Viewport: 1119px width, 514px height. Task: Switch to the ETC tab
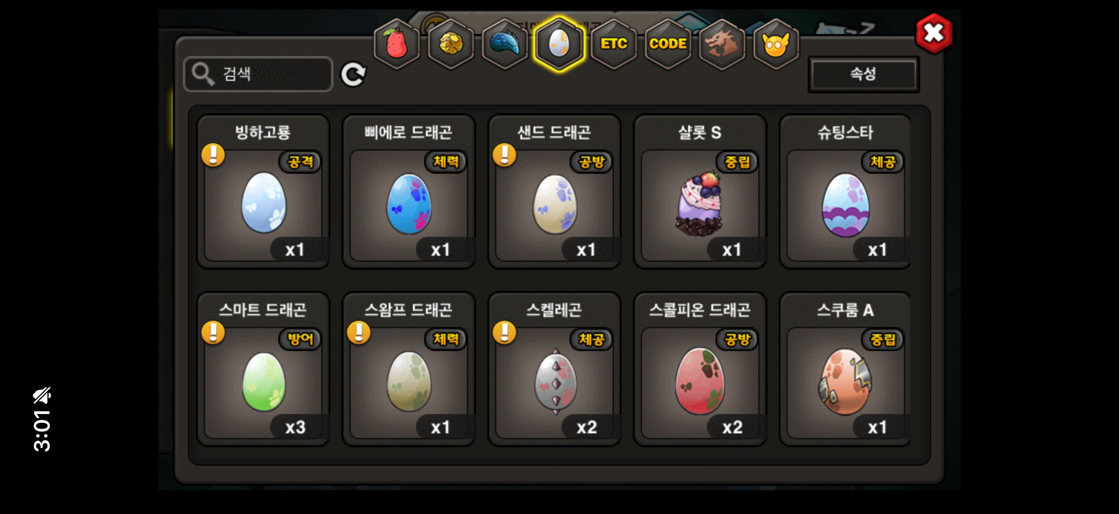(x=613, y=44)
